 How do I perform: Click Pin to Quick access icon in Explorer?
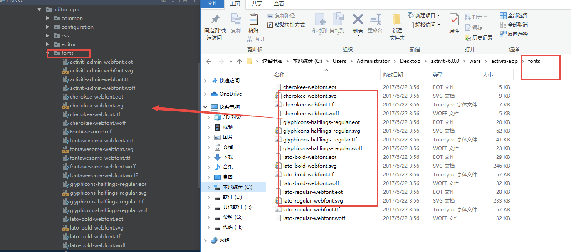(x=215, y=20)
